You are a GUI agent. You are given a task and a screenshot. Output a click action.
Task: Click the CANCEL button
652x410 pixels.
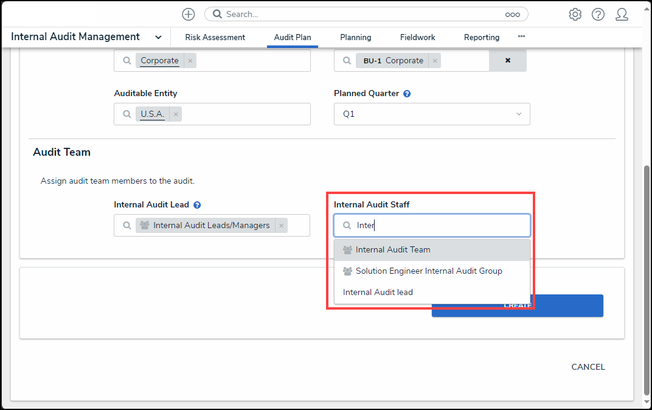[588, 367]
